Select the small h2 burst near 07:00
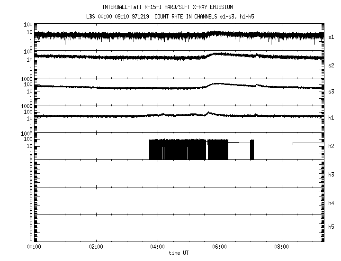 click(252, 149)
